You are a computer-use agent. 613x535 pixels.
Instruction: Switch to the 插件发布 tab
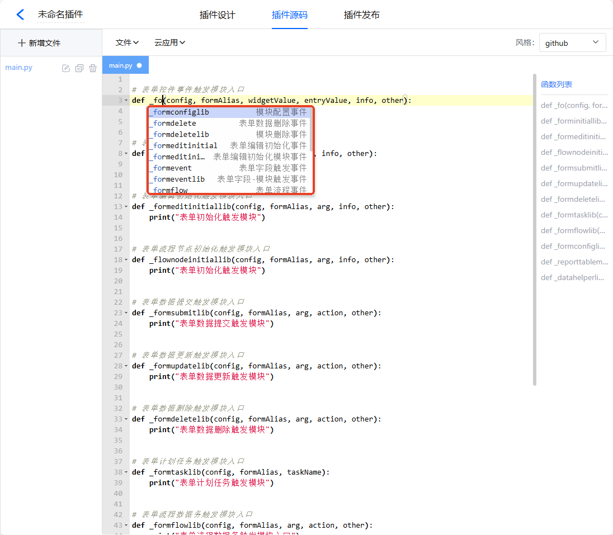tap(361, 15)
